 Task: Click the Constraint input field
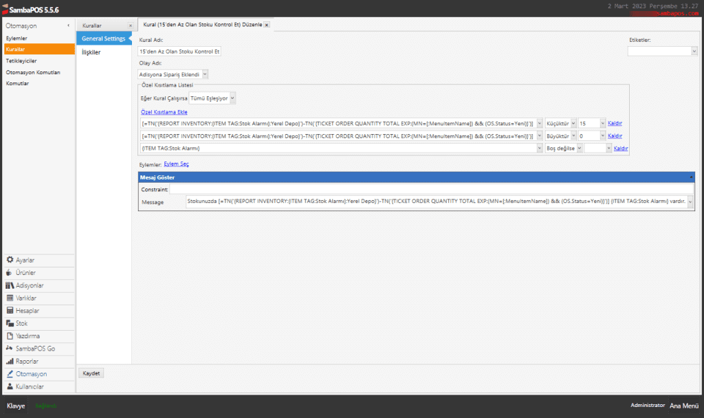[430, 189]
